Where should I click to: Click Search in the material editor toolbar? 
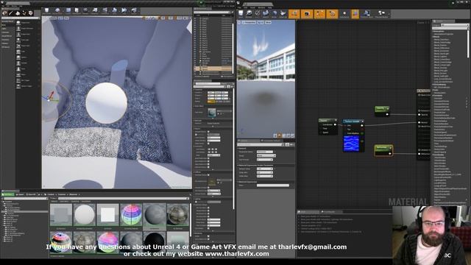coord(266,14)
